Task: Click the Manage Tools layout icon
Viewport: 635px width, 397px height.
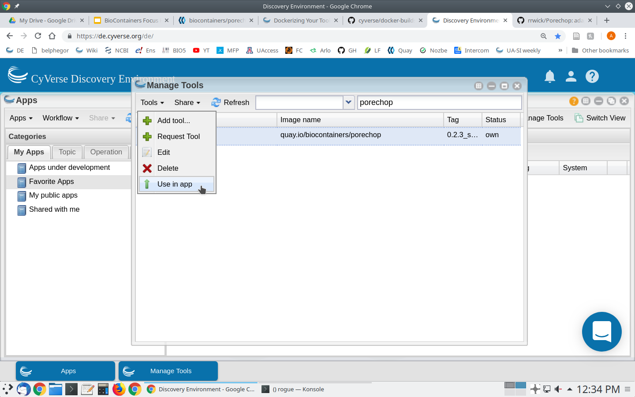Action: (479, 86)
